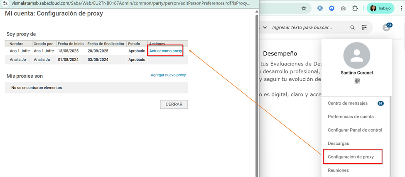Image resolution: width=405 pixels, height=177 pixels.
Task: Click the user avatar with 61 badge
Action: click(x=387, y=27)
